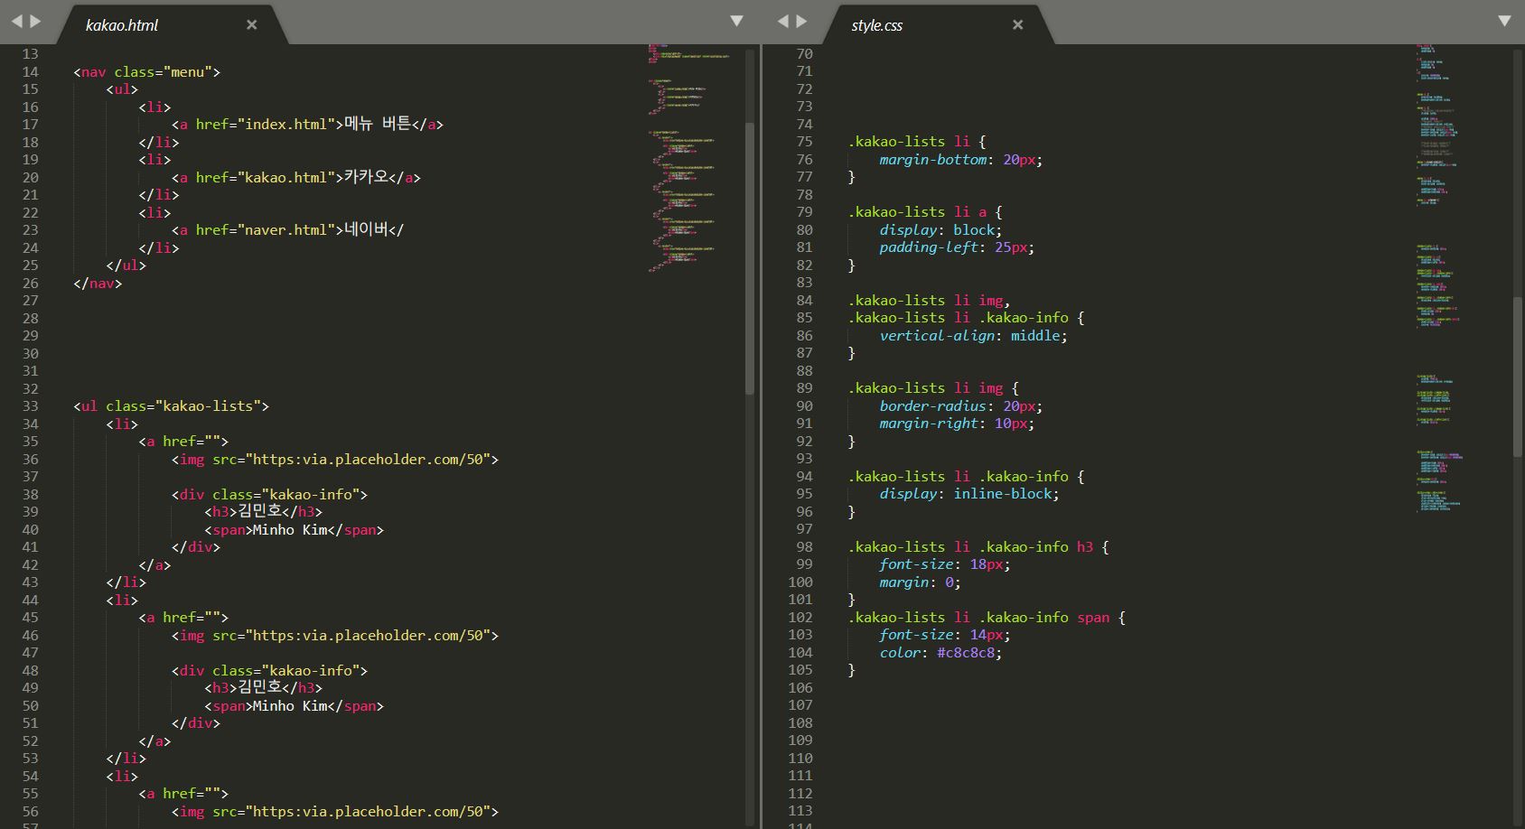Click display: inline-block declaration
1525x829 pixels.
968,494
